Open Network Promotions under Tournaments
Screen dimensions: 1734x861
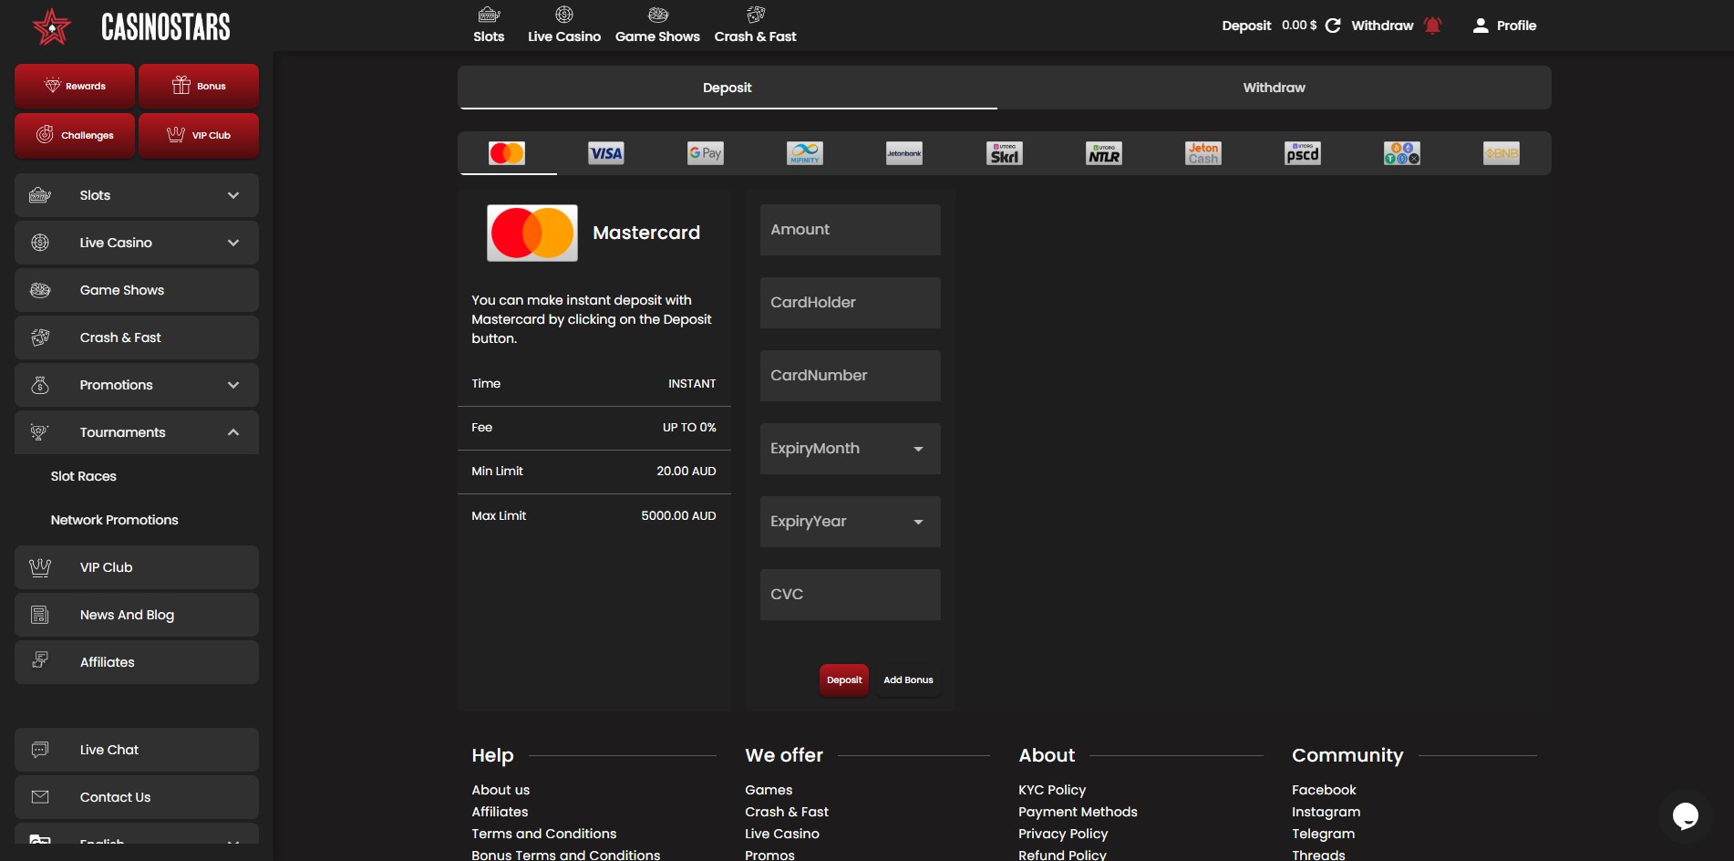(x=115, y=520)
